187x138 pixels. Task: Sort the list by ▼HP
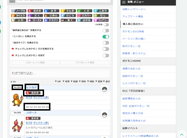click(x=58, y=81)
